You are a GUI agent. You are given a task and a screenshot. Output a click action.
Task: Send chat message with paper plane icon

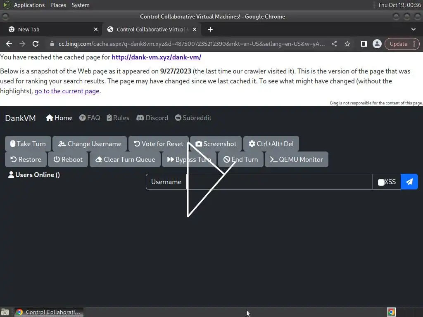[x=409, y=182]
